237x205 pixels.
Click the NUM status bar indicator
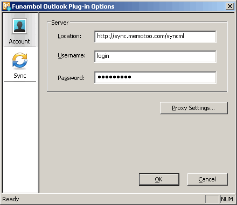coord(227,199)
